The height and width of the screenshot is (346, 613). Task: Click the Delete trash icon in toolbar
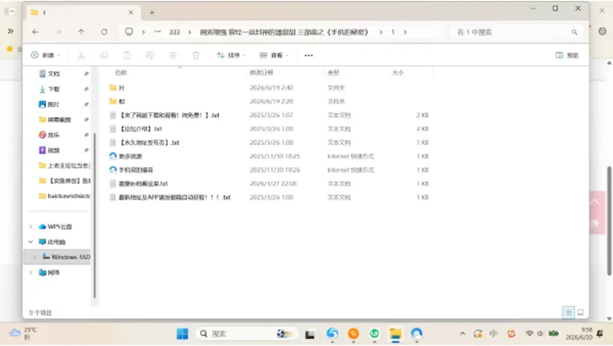click(x=196, y=55)
